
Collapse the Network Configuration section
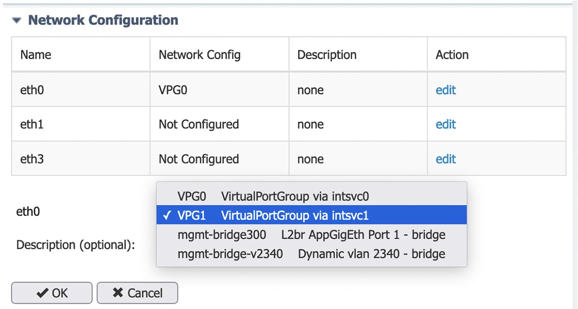coord(16,20)
